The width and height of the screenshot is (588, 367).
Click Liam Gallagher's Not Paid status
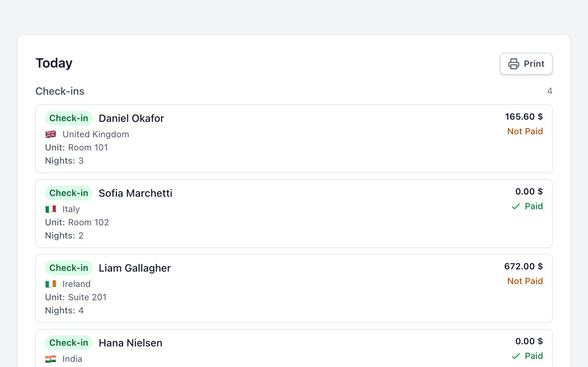525,281
